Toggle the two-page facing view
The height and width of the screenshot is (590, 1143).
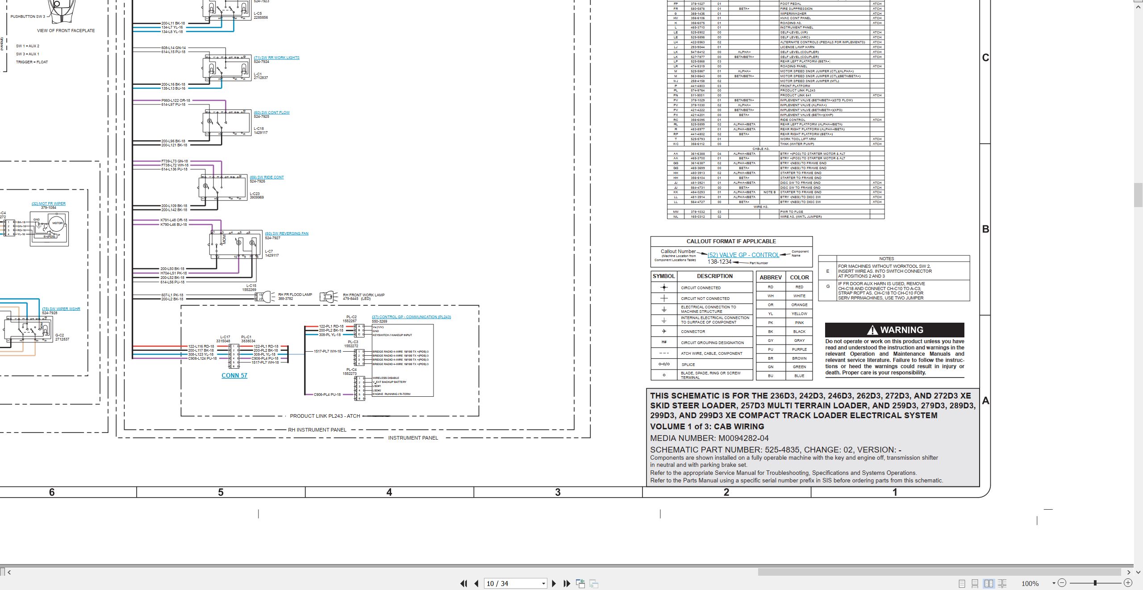[x=989, y=583]
